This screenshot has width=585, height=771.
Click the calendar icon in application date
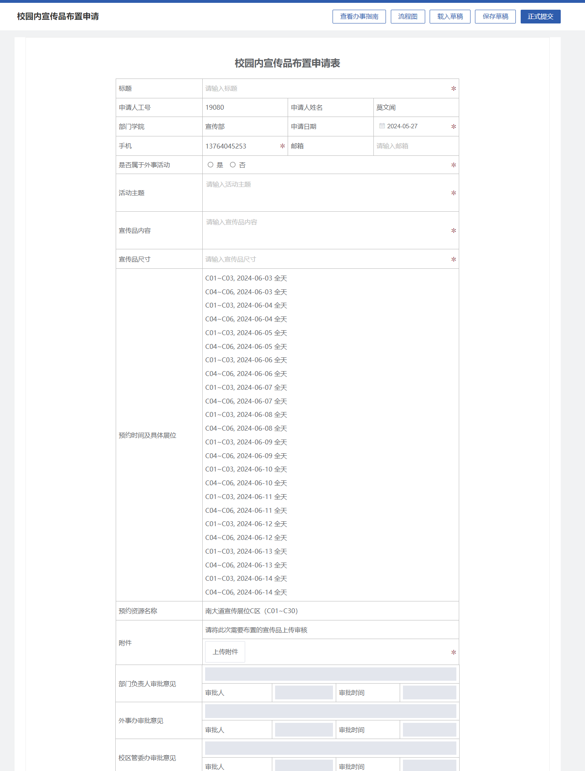tap(382, 126)
